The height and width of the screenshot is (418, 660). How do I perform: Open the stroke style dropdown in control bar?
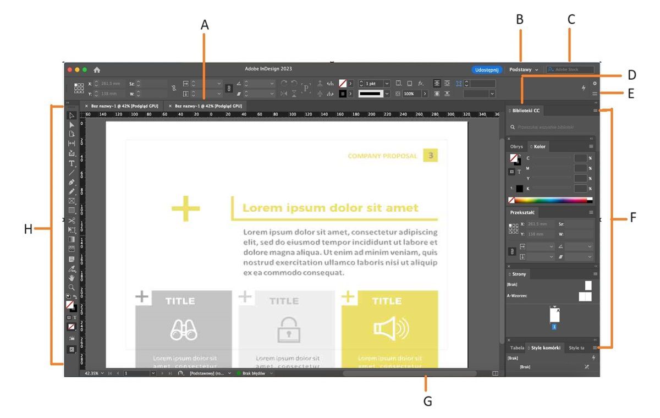pyautogui.click(x=387, y=94)
